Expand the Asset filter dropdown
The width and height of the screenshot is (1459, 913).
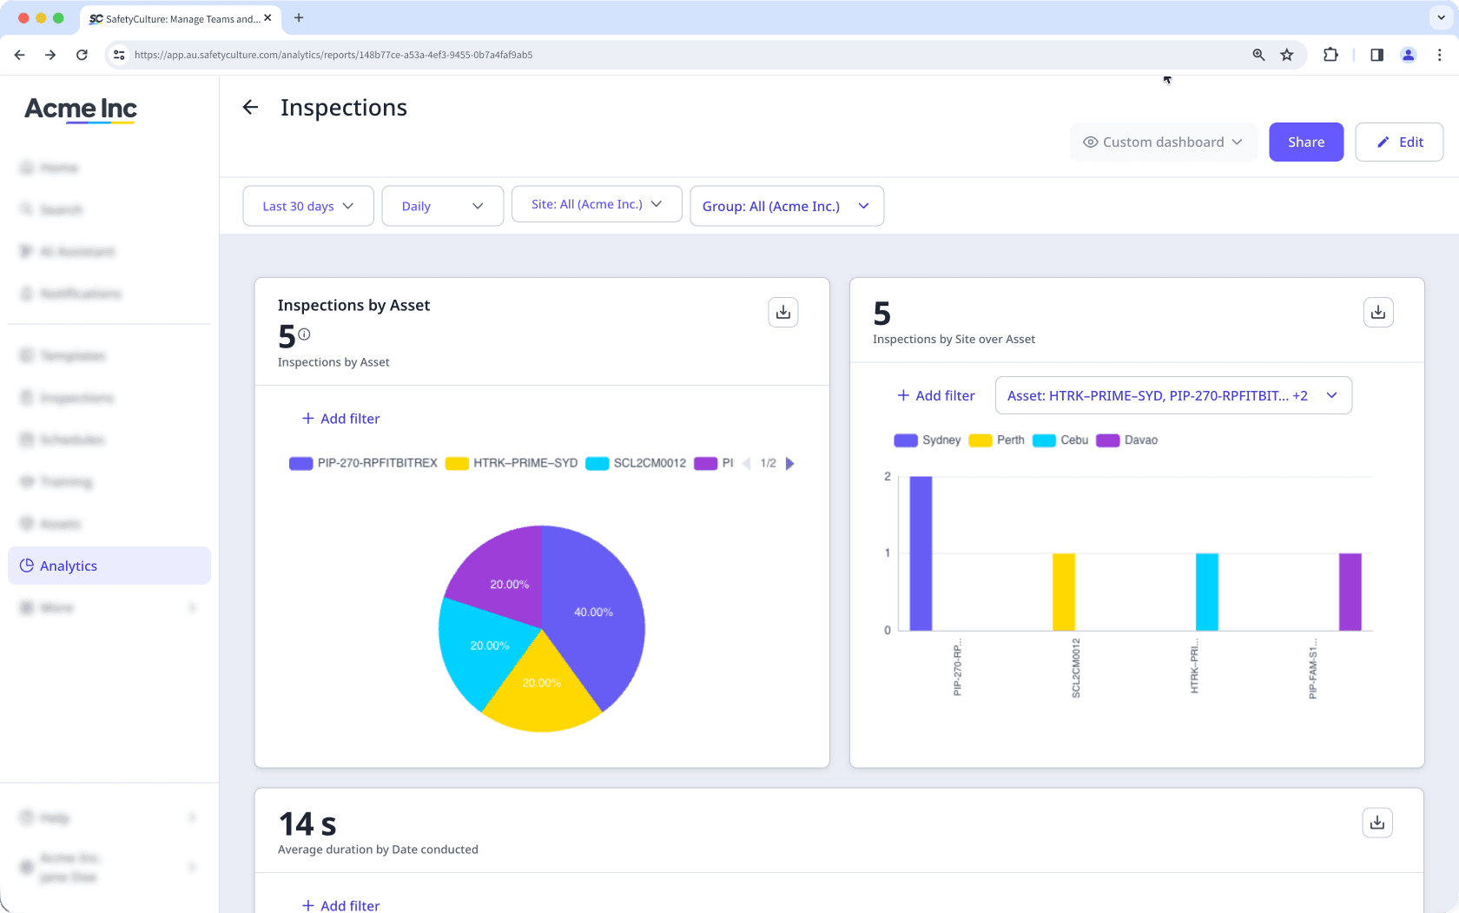(1173, 395)
